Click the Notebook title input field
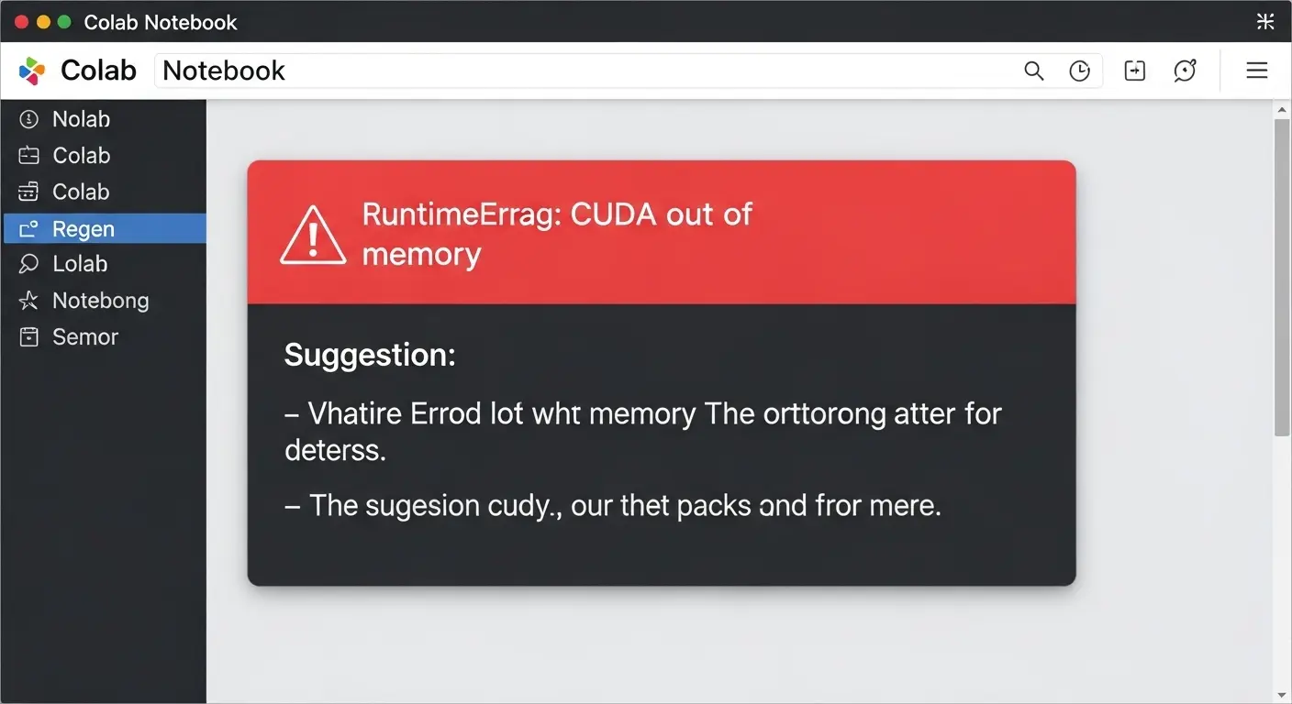This screenshot has height=704, width=1292. [x=587, y=71]
